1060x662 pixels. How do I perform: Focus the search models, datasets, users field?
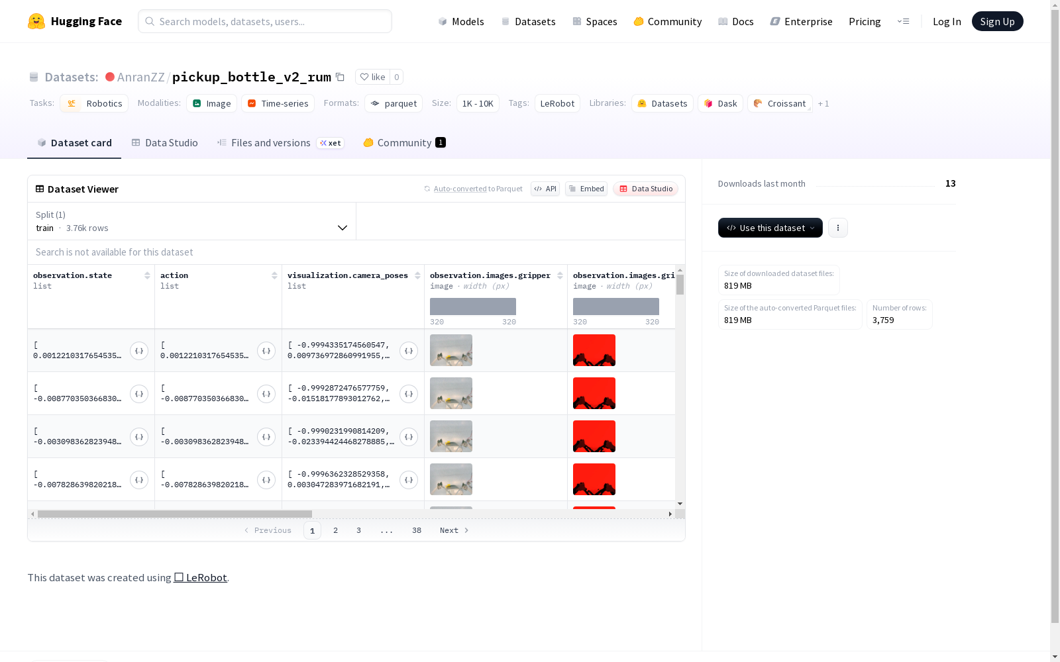[265, 21]
